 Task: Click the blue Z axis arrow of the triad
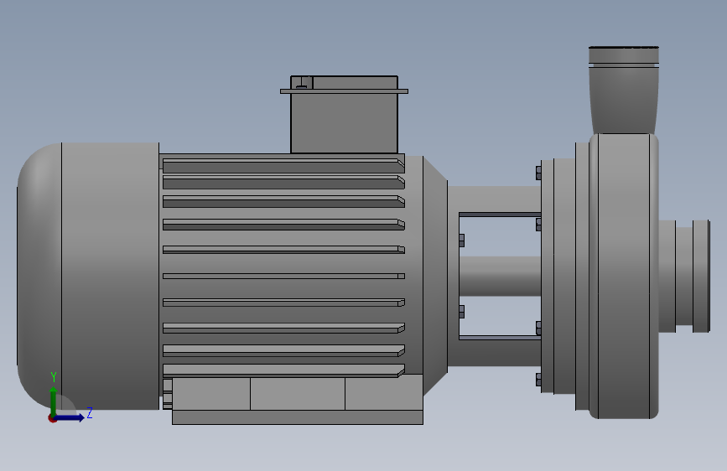click(70, 417)
